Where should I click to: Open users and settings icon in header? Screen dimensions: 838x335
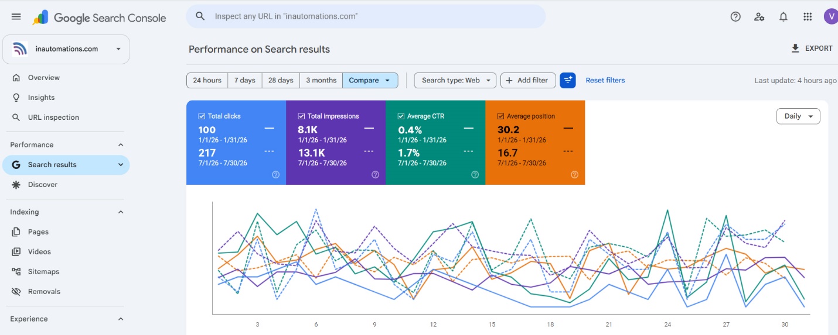(759, 17)
